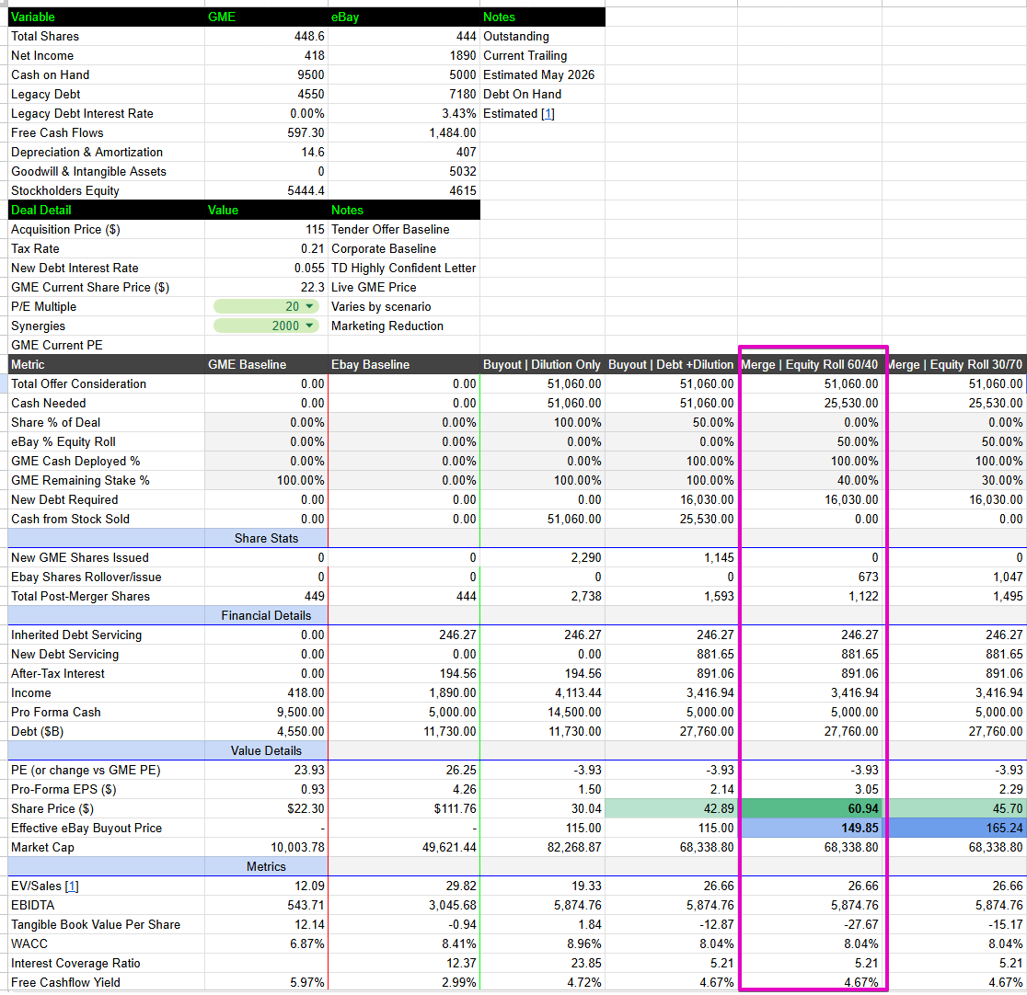The image size is (1027, 995).
Task: Select the eBay Goodwill value 5032
Action: pyautogui.click(x=403, y=172)
